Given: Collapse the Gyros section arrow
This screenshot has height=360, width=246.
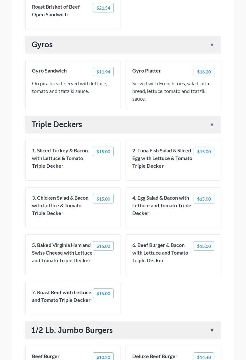Looking at the screenshot, I should coord(212,45).
